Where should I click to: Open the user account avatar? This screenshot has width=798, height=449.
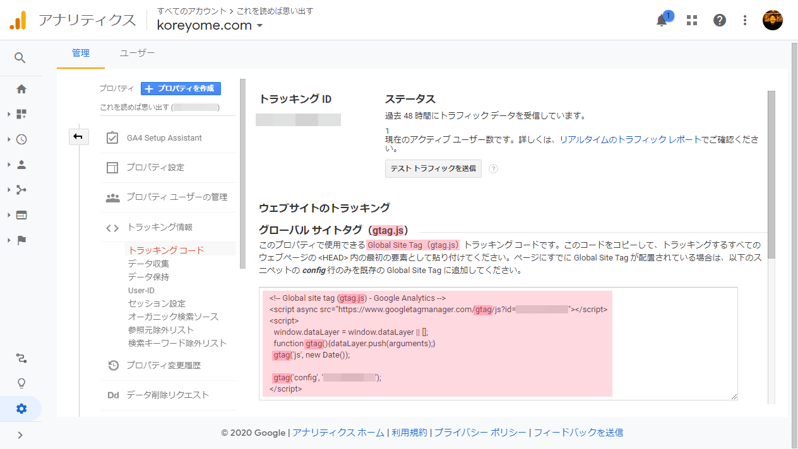[773, 20]
